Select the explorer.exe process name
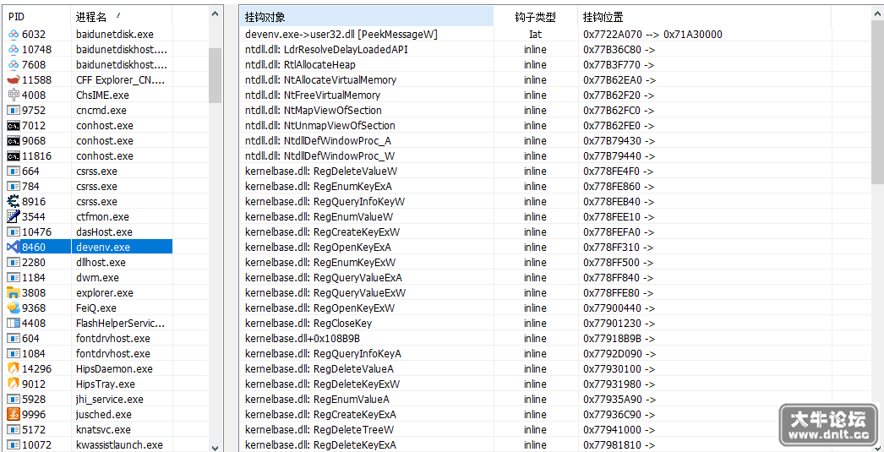Image resolution: width=884 pixels, height=452 pixels. [105, 293]
